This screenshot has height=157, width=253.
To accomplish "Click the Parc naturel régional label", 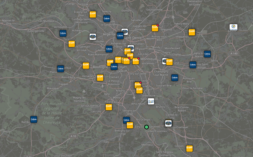I will (x=52, y=113).
